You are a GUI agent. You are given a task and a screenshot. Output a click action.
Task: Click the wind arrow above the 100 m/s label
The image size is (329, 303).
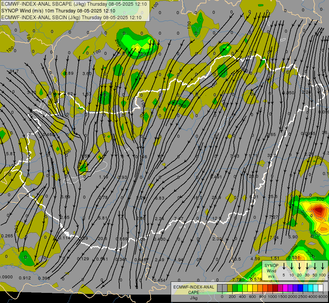[x=323, y=266]
